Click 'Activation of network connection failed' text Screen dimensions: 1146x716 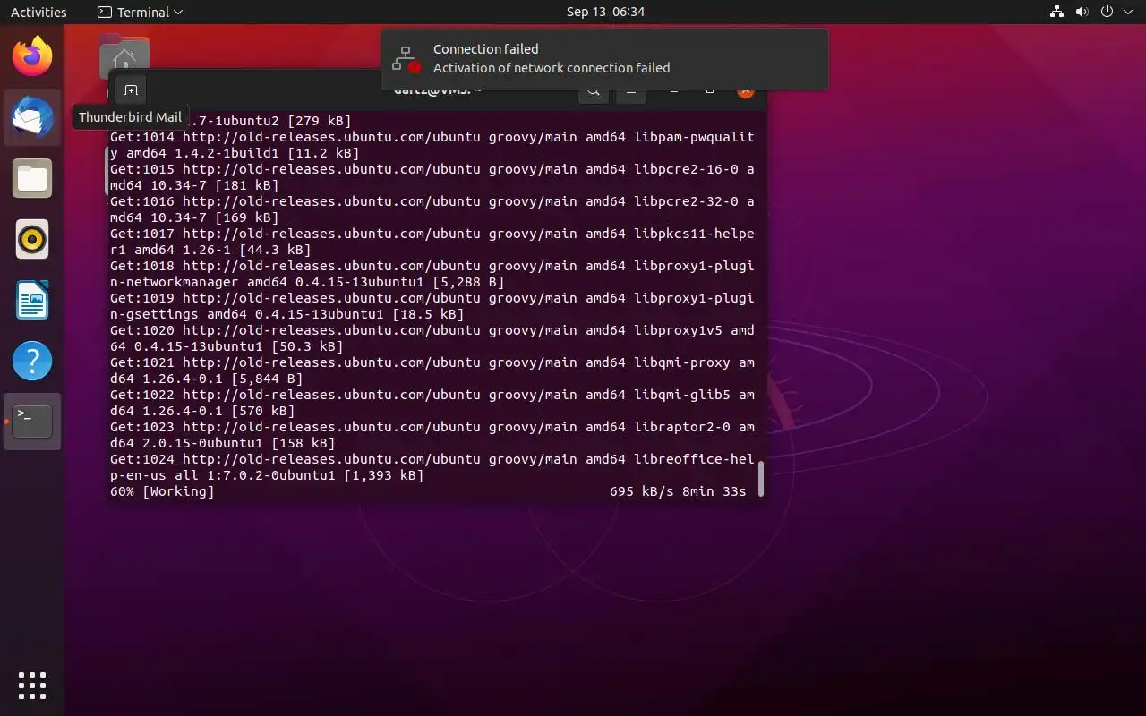point(552,68)
